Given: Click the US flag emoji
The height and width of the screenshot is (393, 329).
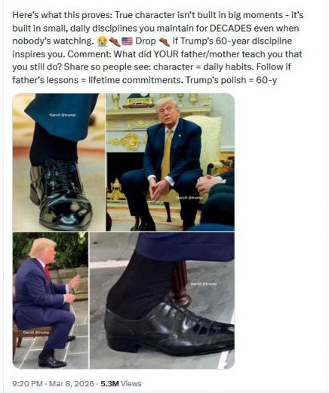Looking at the screenshot, I should point(127,41).
